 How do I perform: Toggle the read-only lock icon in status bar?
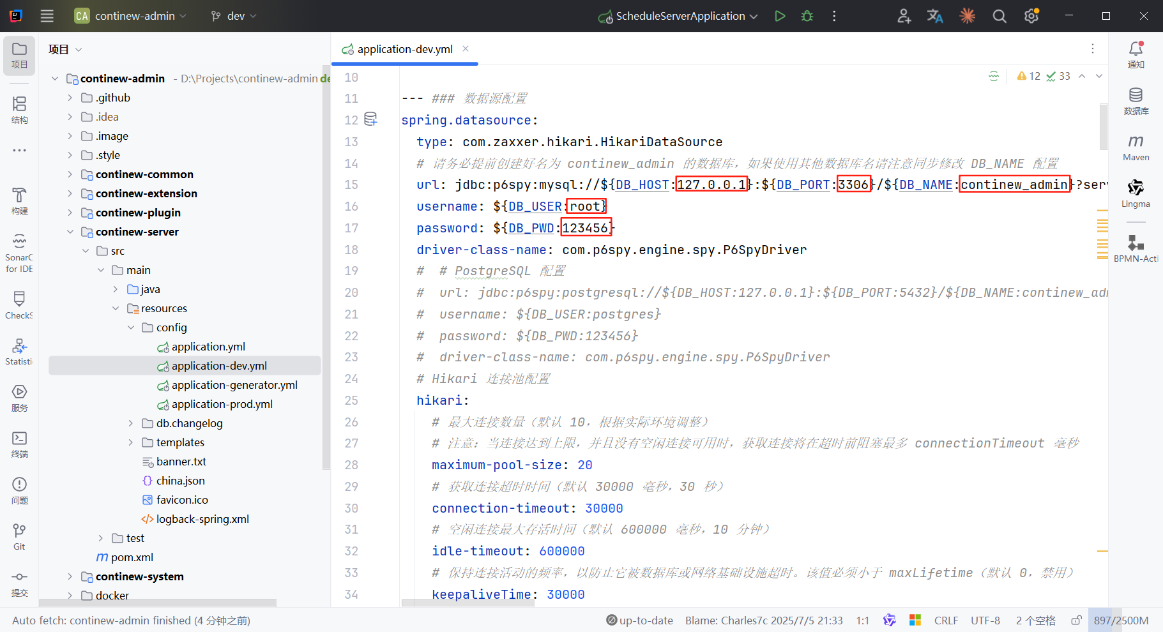(1077, 621)
